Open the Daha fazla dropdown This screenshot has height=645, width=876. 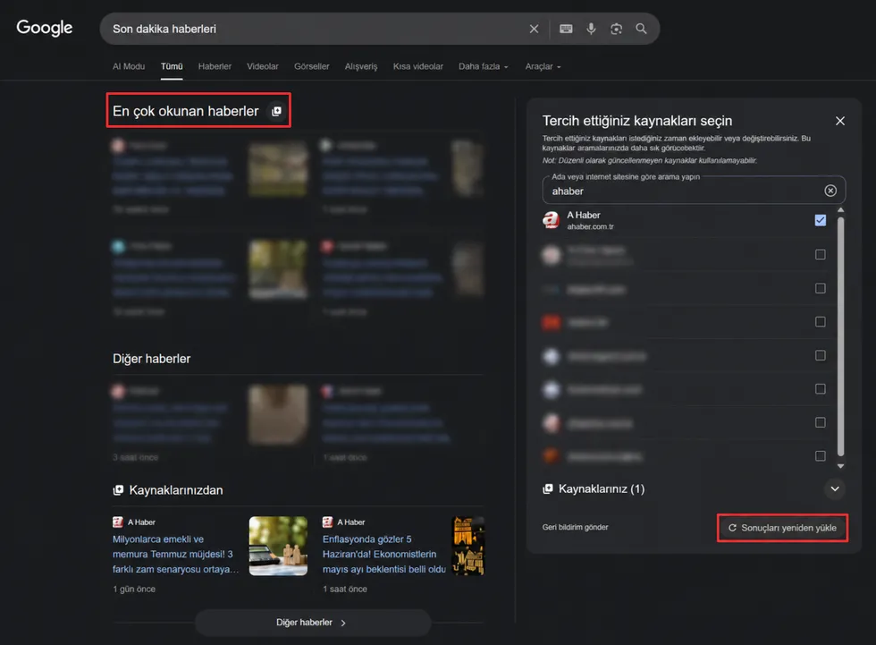(x=484, y=66)
